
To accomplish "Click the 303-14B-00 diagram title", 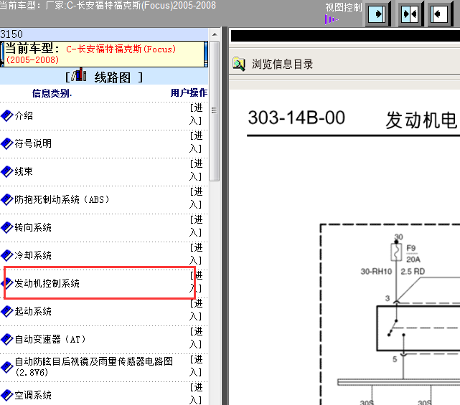I will tap(296, 118).
